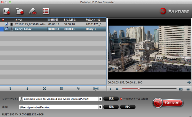The image size is (192, 117).
Task: Click the Add Video file icon
Action: 7,11
